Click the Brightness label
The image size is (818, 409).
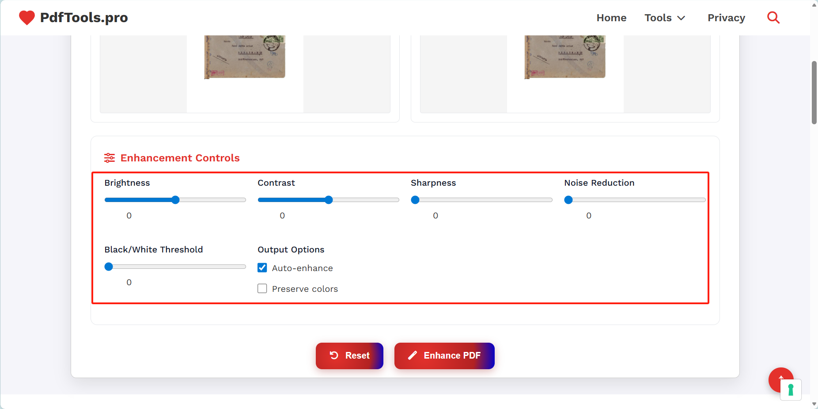tap(127, 183)
